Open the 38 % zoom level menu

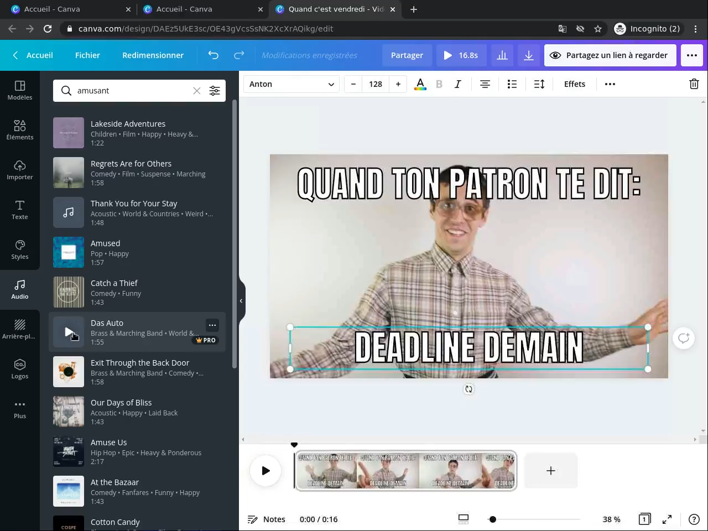[x=611, y=519]
